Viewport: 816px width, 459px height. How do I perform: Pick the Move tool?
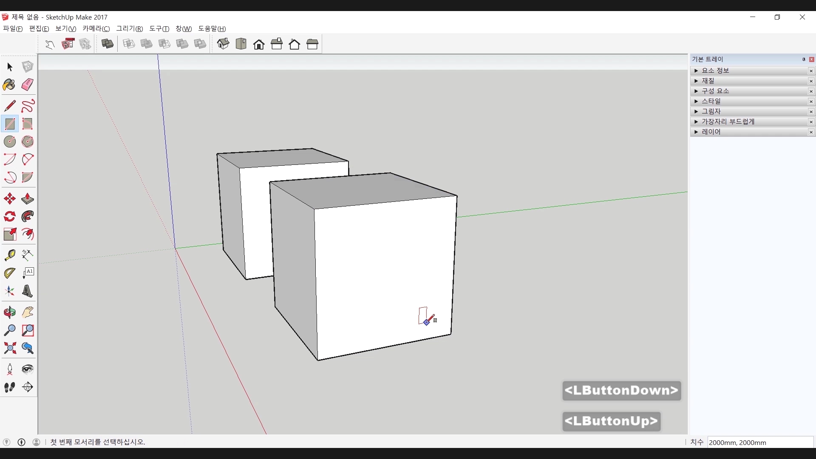(x=9, y=199)
